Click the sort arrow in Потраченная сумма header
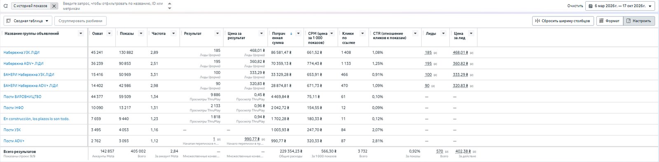The width and height of the screenshot is (659, 162). 291,34
